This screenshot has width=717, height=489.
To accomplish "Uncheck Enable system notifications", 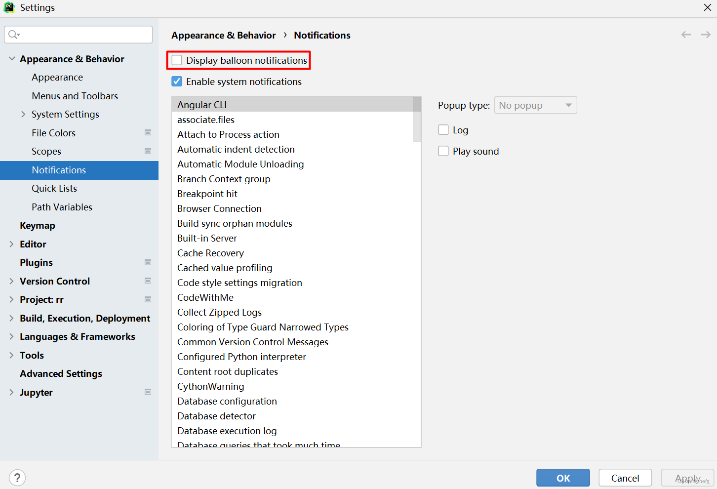I will click(177, 81).
